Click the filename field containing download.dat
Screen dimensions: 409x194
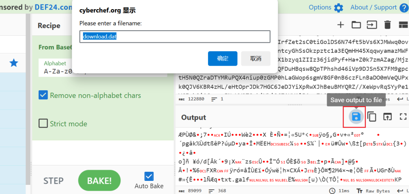(x=175, y=37)
